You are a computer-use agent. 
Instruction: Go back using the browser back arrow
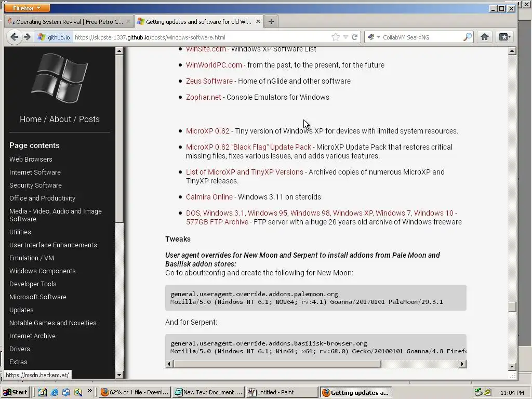coord(15,37)
